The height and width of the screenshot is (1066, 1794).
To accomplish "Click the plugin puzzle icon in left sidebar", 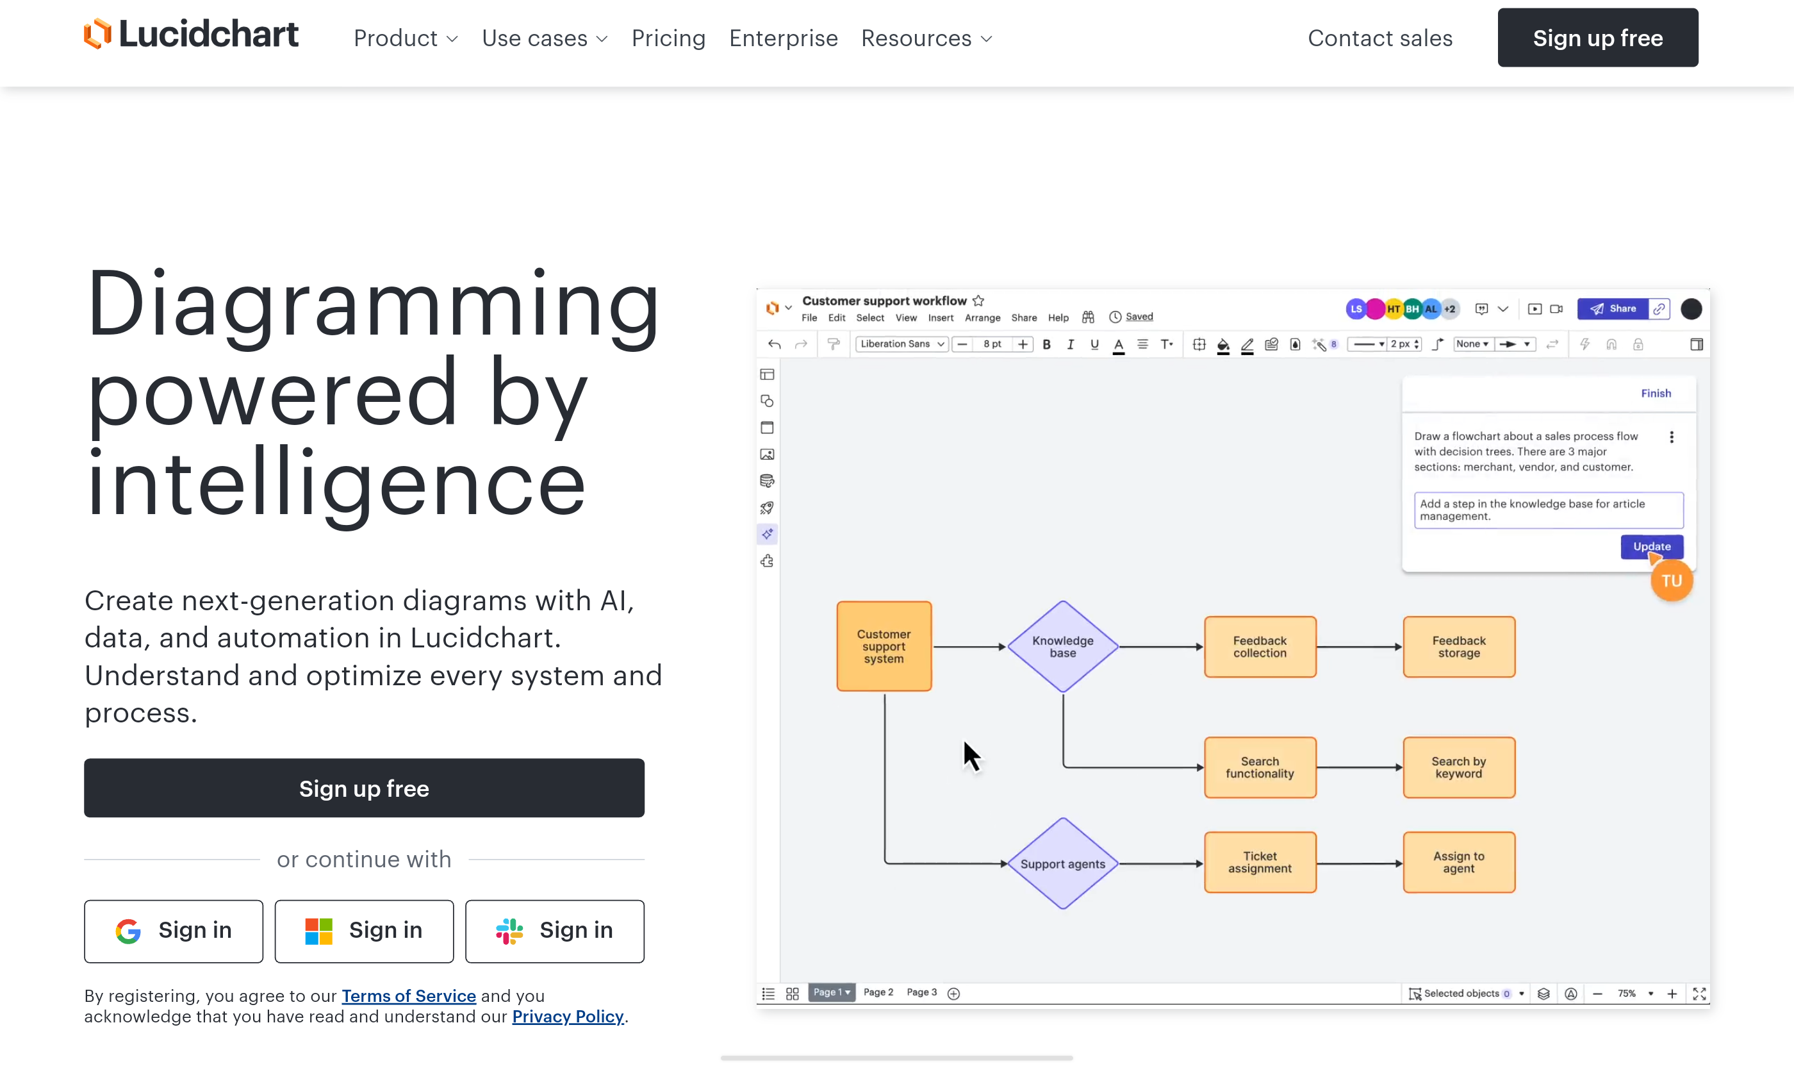I will coord(767,561).
